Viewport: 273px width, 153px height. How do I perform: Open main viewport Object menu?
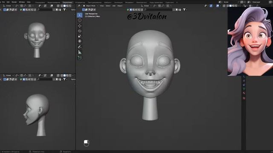tap(120, 6)
